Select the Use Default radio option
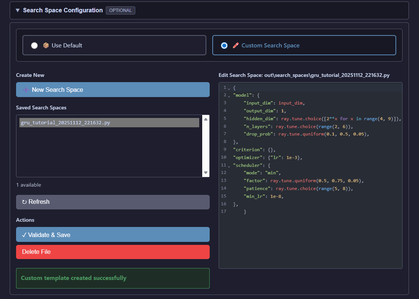This screenshot has width=419, height=299. click(34, 46)
